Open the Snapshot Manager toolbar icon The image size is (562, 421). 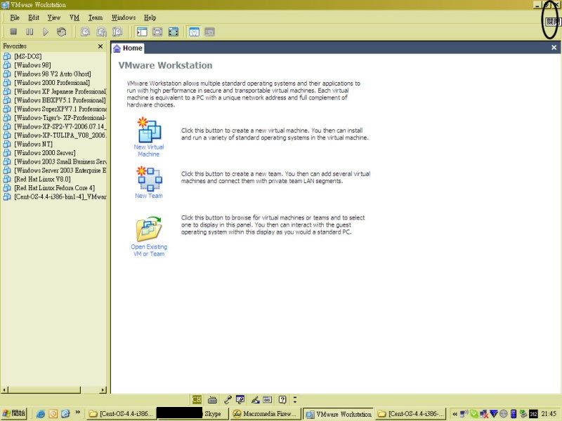(x=117, y=32)
